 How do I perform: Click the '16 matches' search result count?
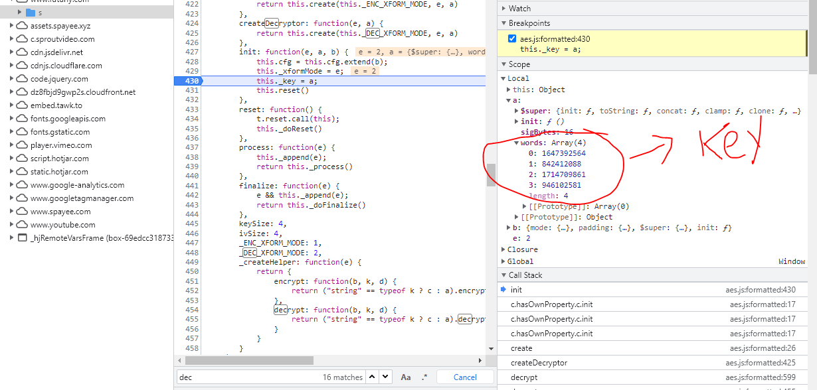point(343,377)
